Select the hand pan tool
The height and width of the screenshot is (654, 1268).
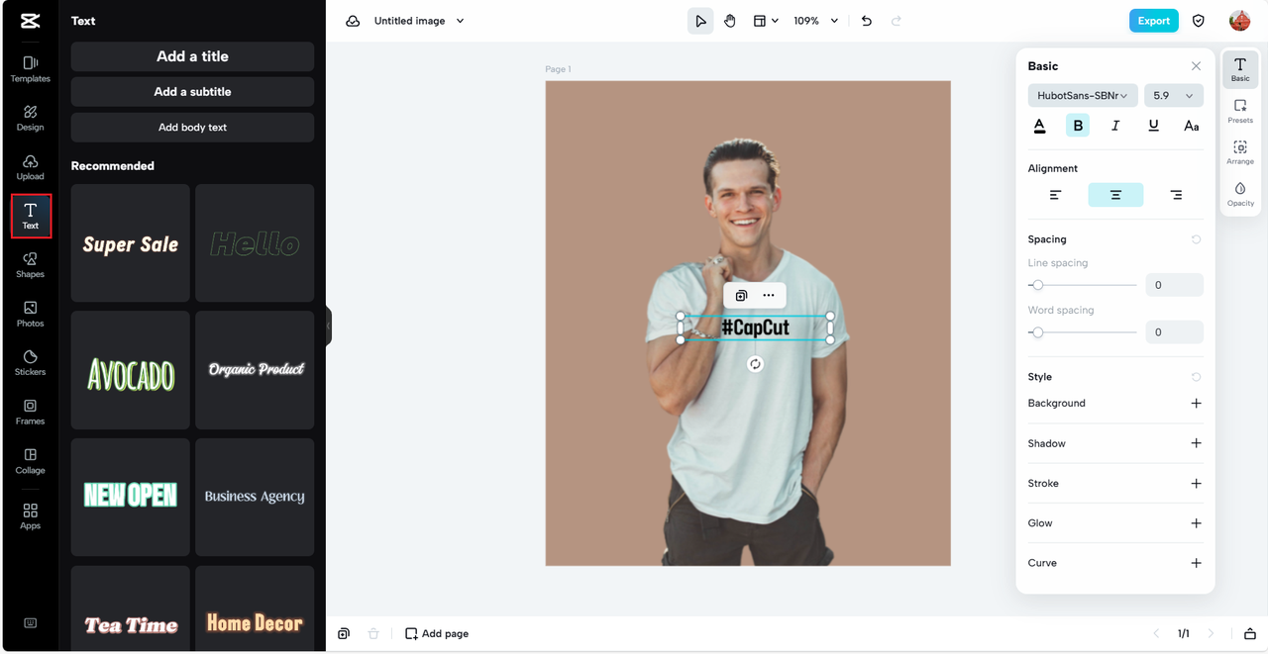730,21
